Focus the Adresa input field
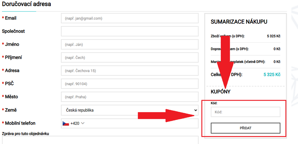Image resolution: width=298 pixels, height=144 pixels. click(129, 71)
